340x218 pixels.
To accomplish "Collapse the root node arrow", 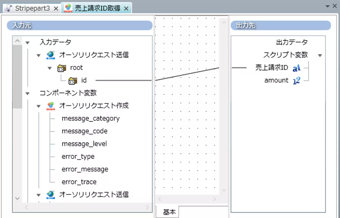I will click(x=50, y=68).
